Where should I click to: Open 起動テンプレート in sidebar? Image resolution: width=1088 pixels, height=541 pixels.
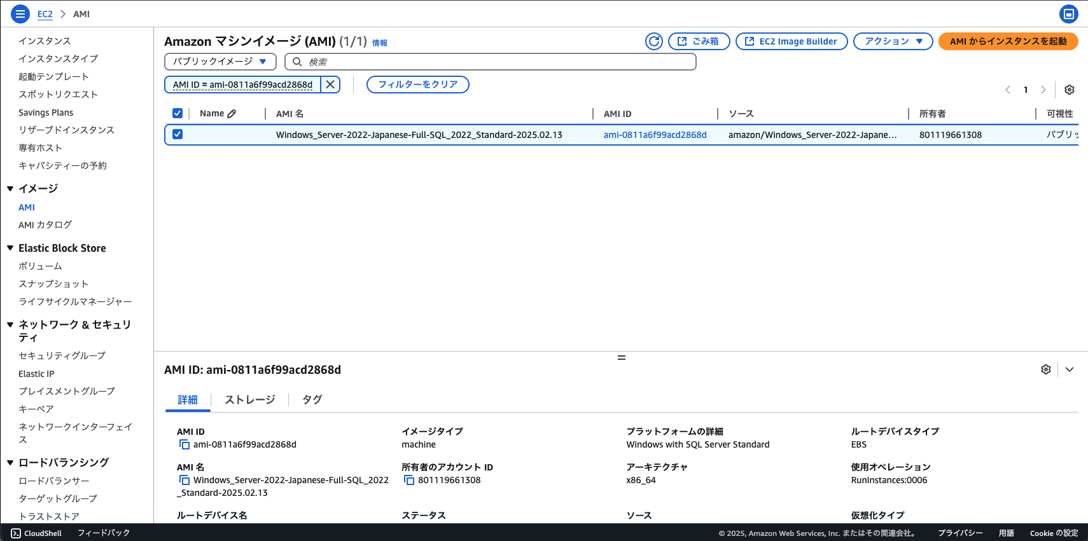(53, 76)
